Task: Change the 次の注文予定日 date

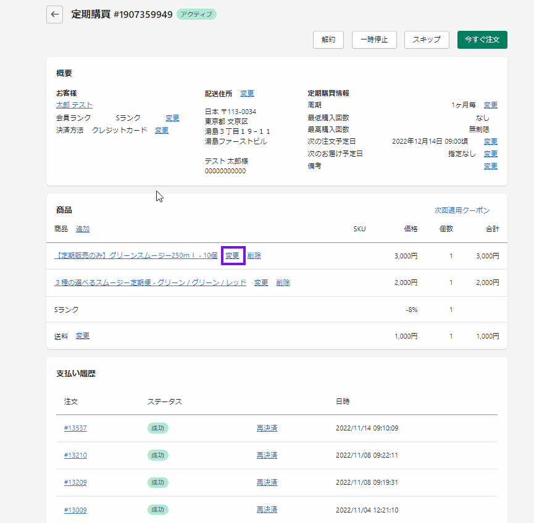Action: pos(490,142)
